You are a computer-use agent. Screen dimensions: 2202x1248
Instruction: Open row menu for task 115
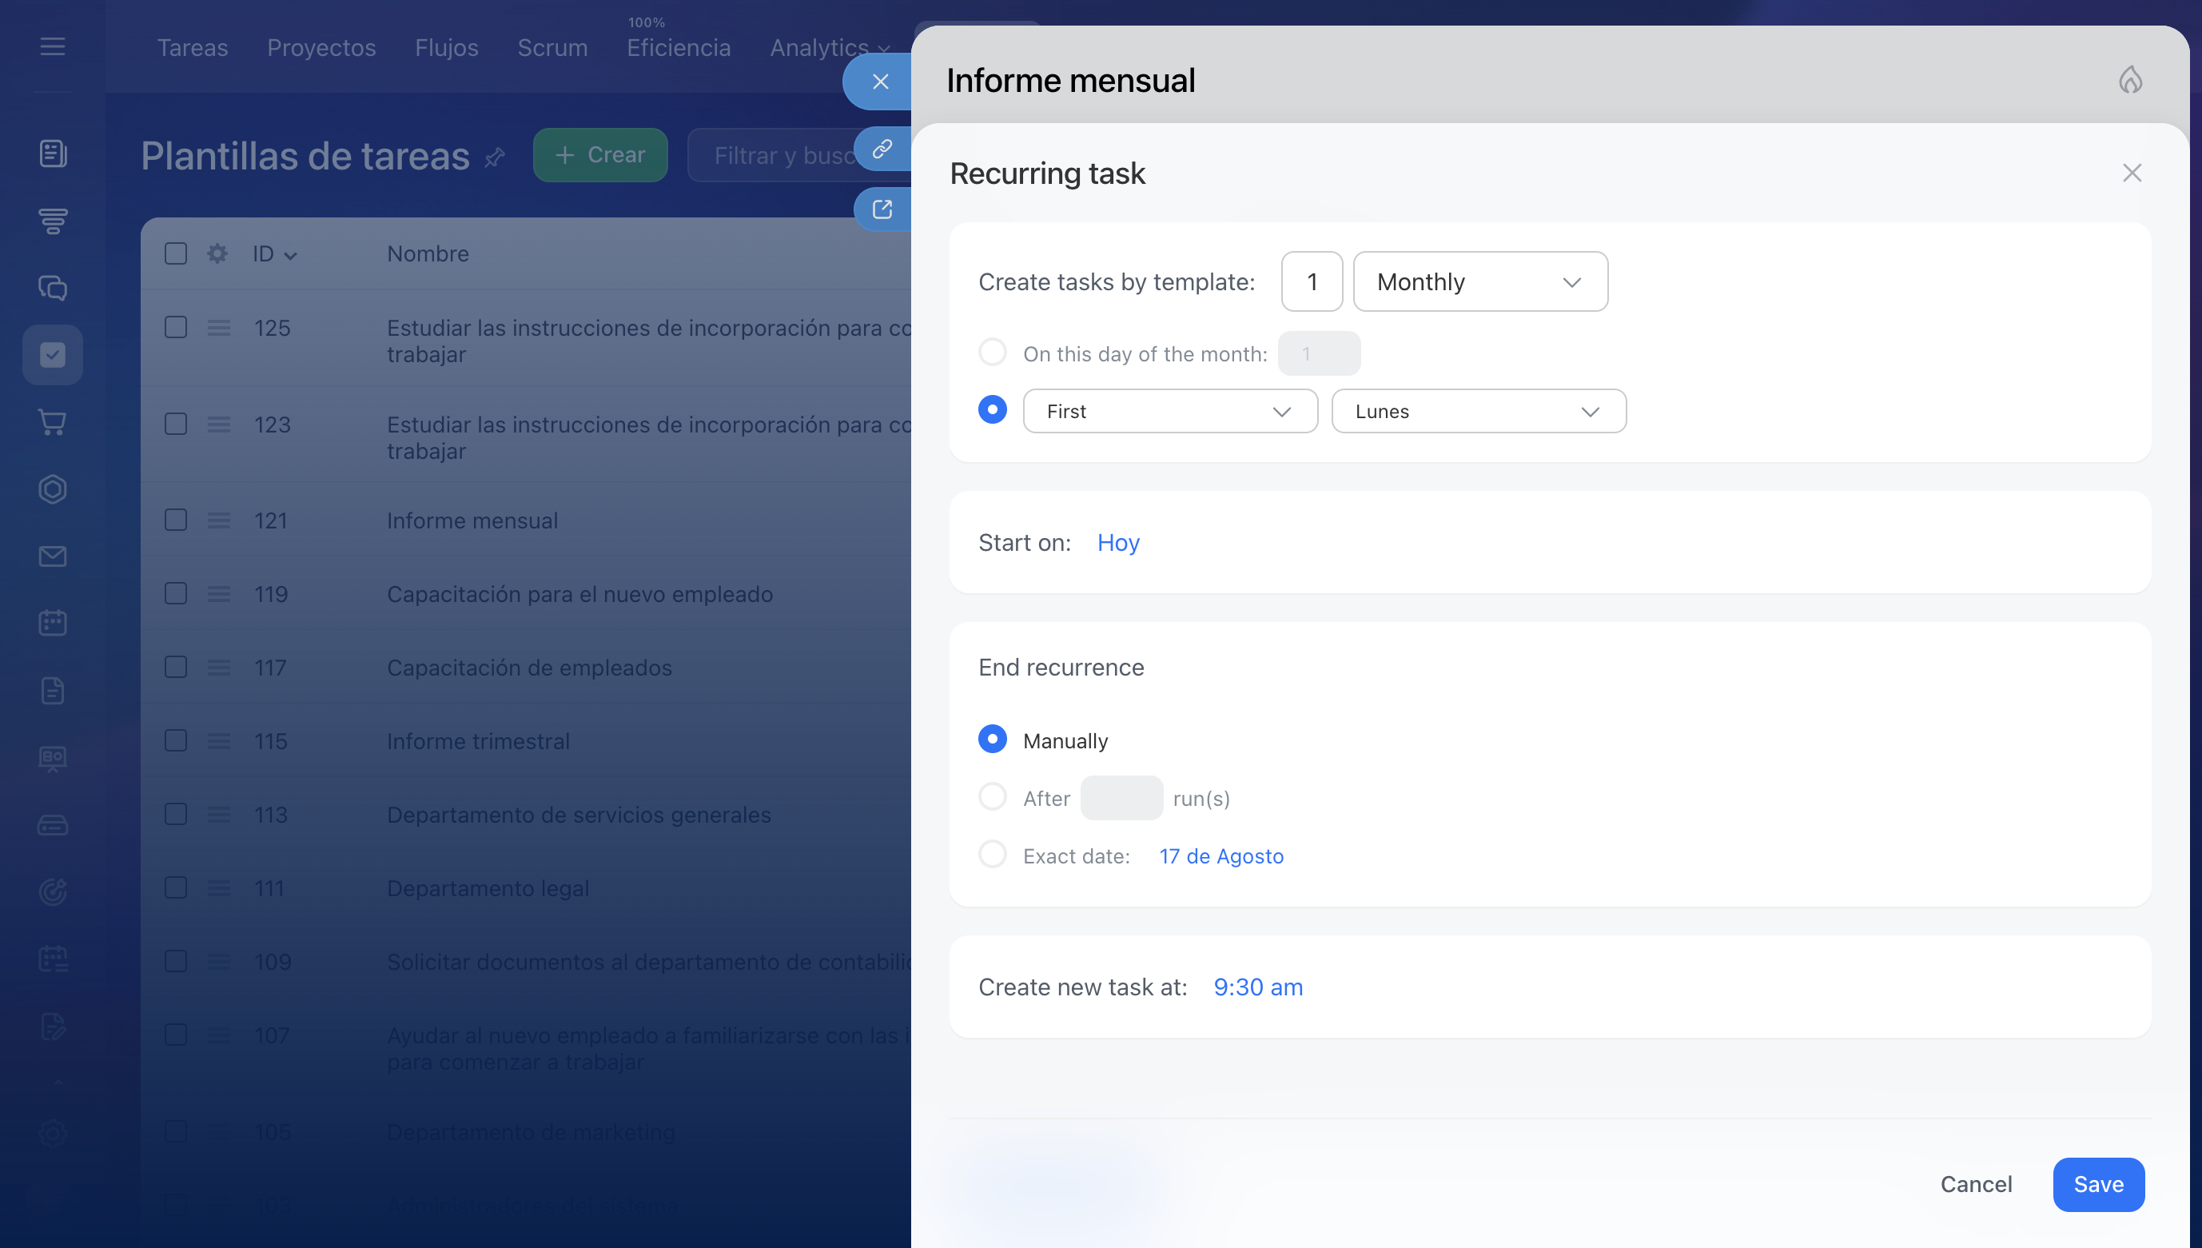[218, 740]
